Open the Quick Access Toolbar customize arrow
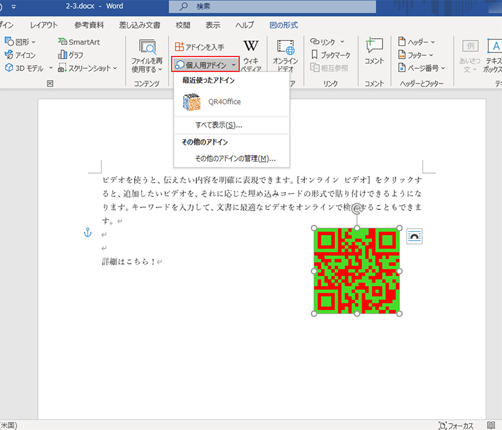502x430 pixels. click(x=13, y=6)
